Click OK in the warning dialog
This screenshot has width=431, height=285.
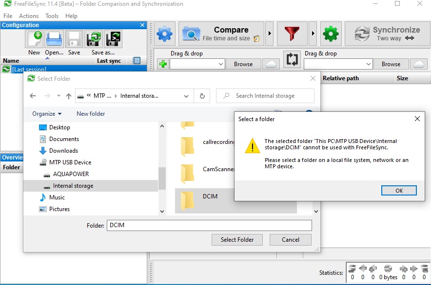pyautogui.click(x=399, y=191)
